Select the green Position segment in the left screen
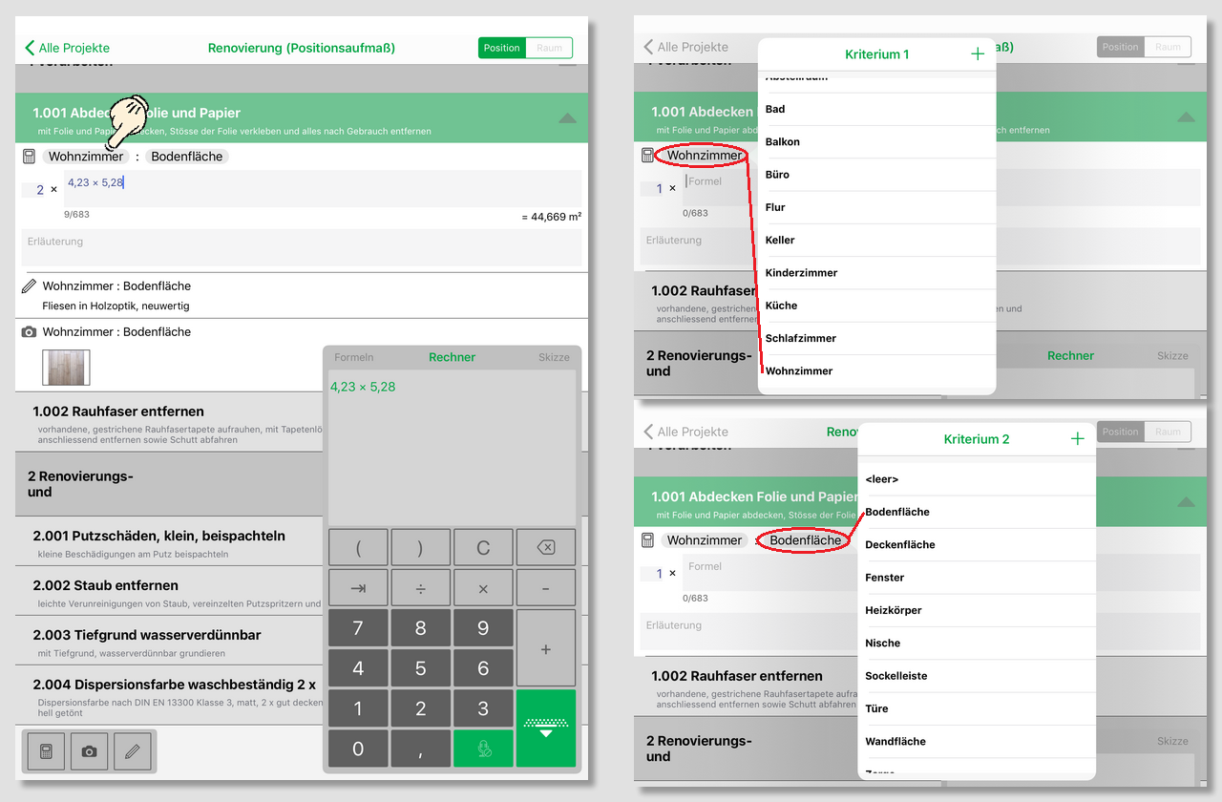The width and height of the screenshot is (1222, 802). click(x=502, y=48)
